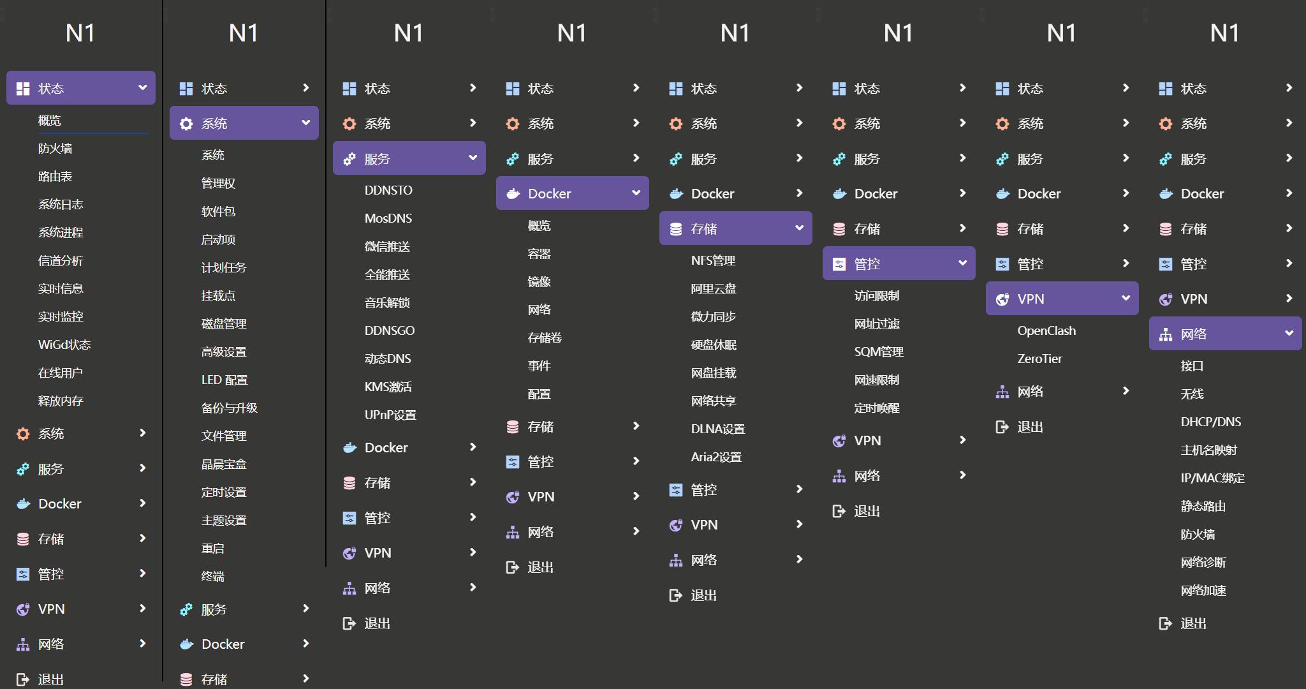Expand 存储 arrow in the 服务-expanded panel
This screenshot has height=689, width=1306.
(473, 482)
